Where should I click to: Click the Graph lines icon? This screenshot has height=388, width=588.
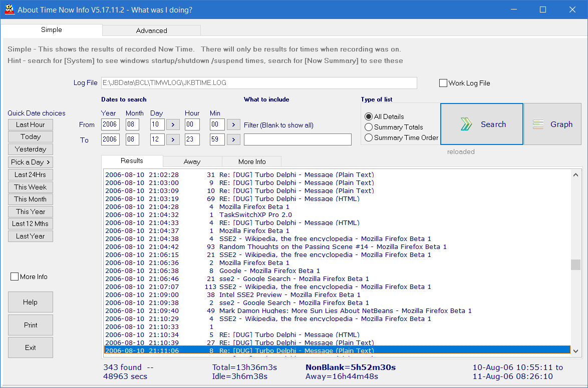click(538, 124)
